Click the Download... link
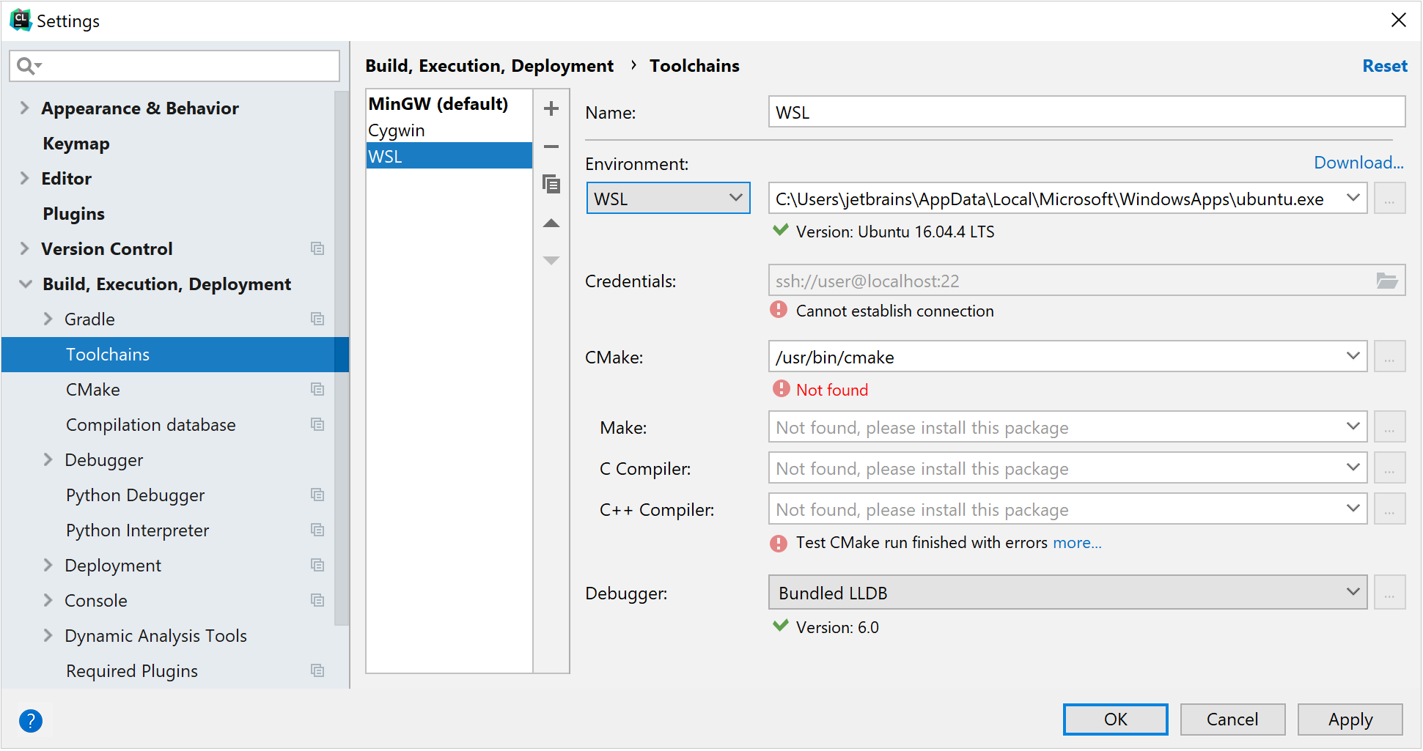This screenshot has width=1423, height=751. pos(1358,163)
